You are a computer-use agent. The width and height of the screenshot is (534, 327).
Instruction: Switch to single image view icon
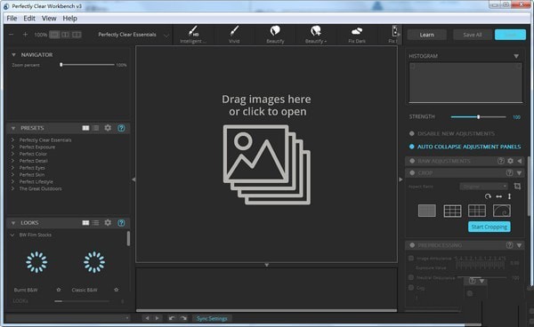(x=54, y=35)
